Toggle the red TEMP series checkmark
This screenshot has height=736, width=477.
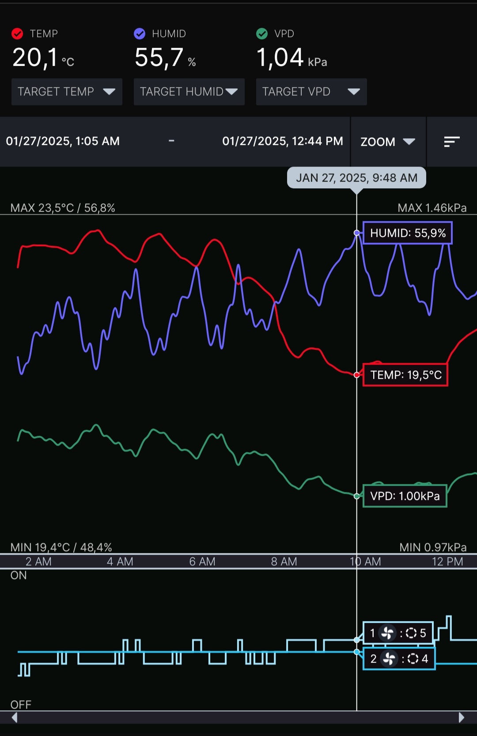[x=17, y=34]
